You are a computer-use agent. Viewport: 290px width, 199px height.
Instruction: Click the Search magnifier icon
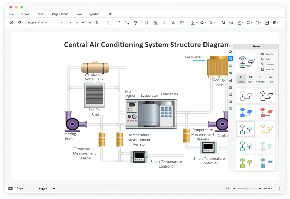click(224, 23)
